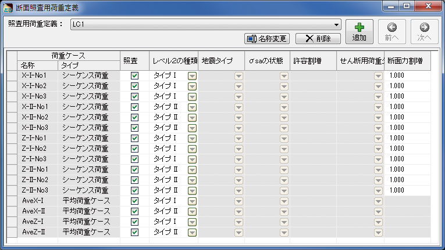Click the タイプ sub-column header

point(89,66)
